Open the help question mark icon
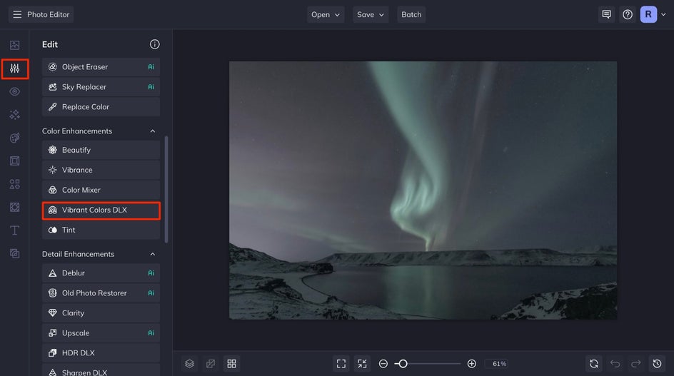Image resolution: width=674 pixels, height=376 pixels. coord(627,14)
